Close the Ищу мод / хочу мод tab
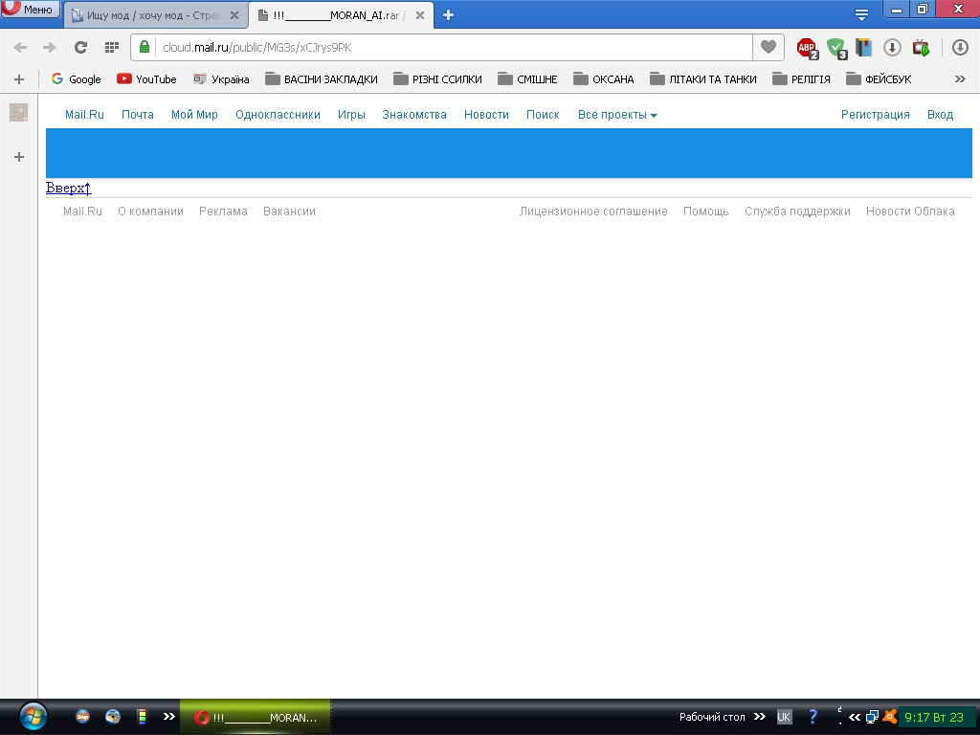This screenshot has width=980, height=735. coord(234,15)
